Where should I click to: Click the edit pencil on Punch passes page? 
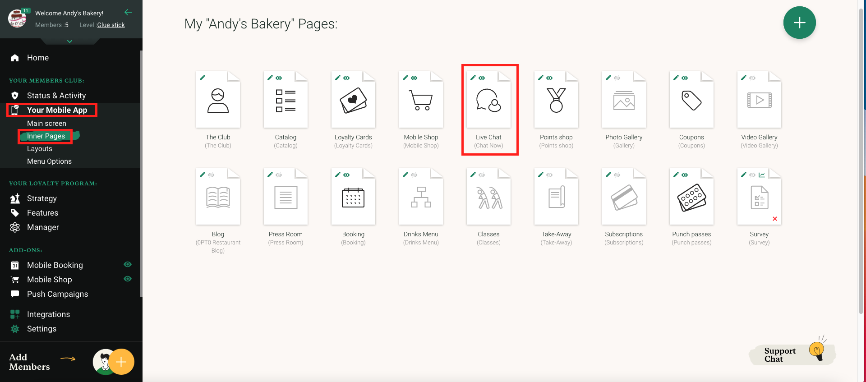pos(676,175)
